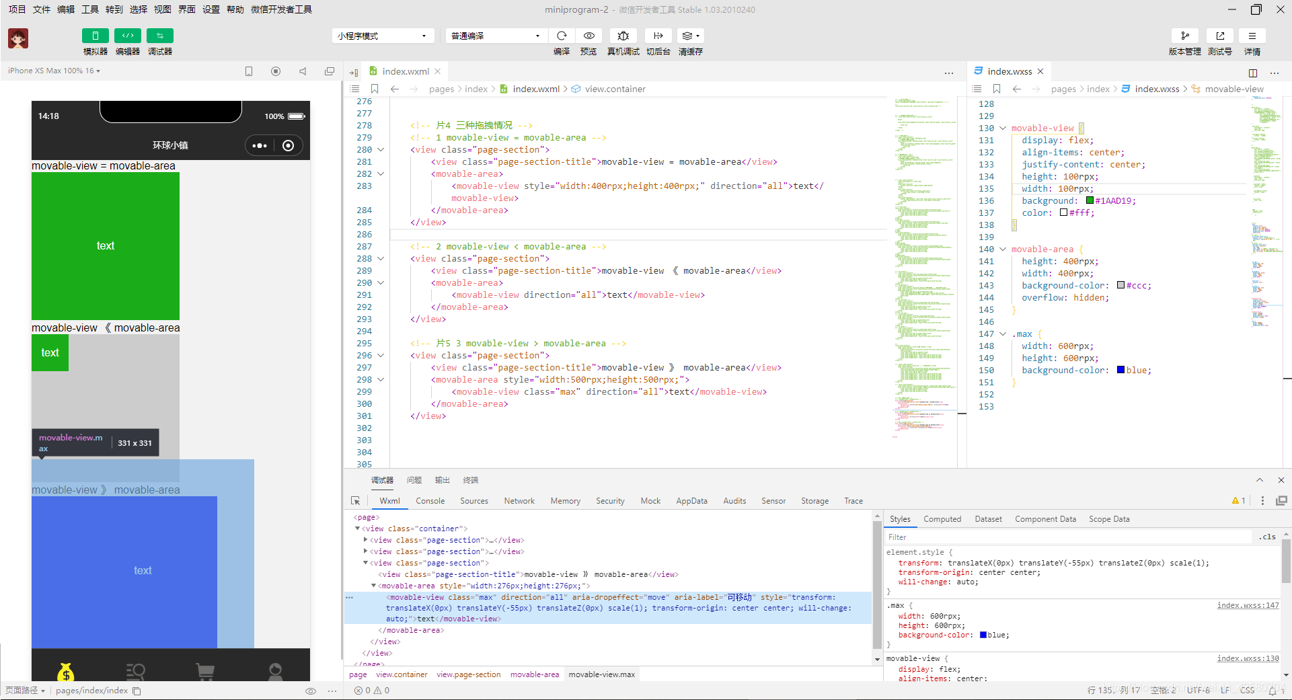
Task: Click the #1AAD19 green color swatch
Action: pyautogui.click(x=1090, y=200)
